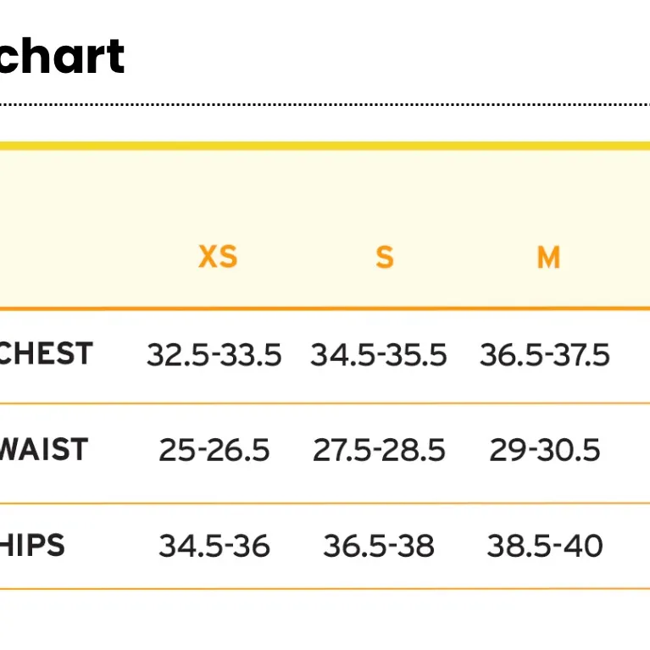Select the HIPS row label
The width and height of the screenshot is (650, 650).
point(32,545)
